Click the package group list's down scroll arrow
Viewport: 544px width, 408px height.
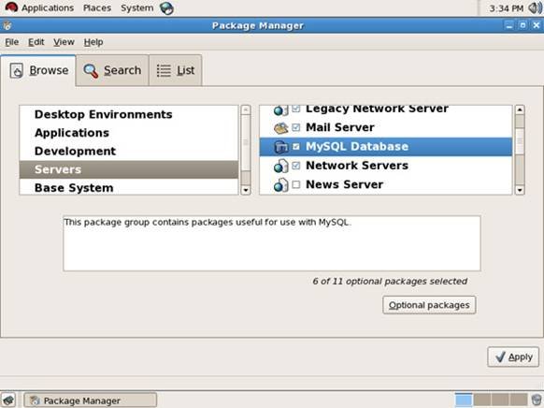pyautogui.click(x=520, y=190)
